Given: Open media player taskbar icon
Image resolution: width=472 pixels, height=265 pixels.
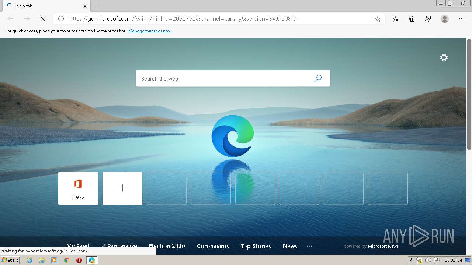Looking at the screenshot, I should tap(54, 260).
